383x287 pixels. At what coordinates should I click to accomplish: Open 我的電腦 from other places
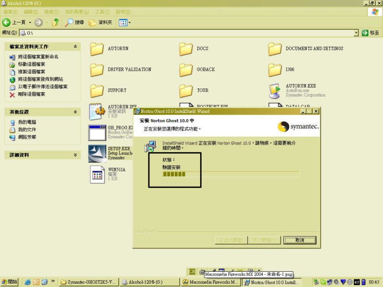[27, 122]
